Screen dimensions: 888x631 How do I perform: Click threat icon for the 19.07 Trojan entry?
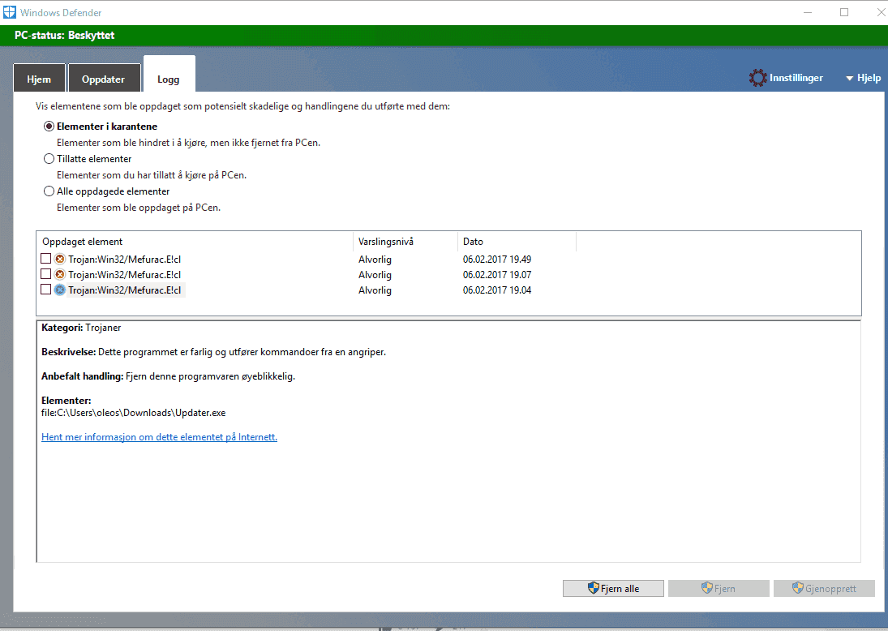(x=60, y=274)
